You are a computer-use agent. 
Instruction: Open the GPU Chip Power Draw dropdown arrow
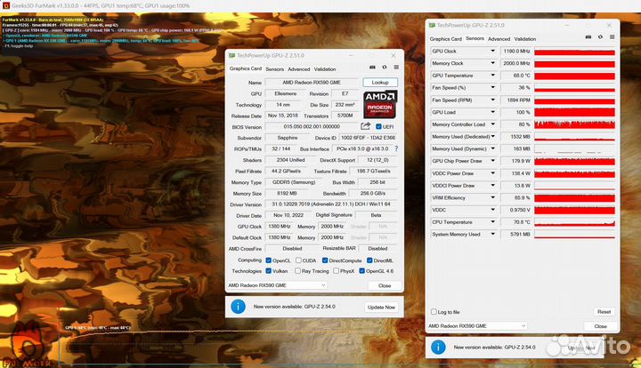[x=492, y=161]
